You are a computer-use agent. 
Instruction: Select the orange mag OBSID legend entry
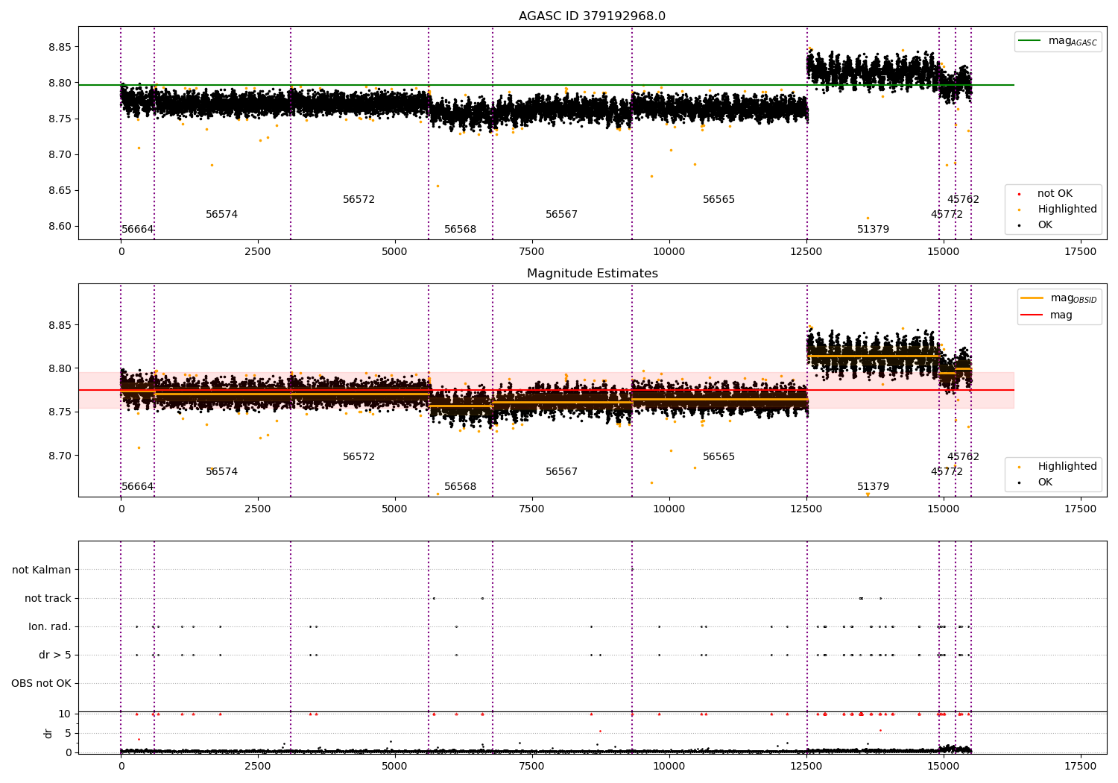click(1059, 298)
